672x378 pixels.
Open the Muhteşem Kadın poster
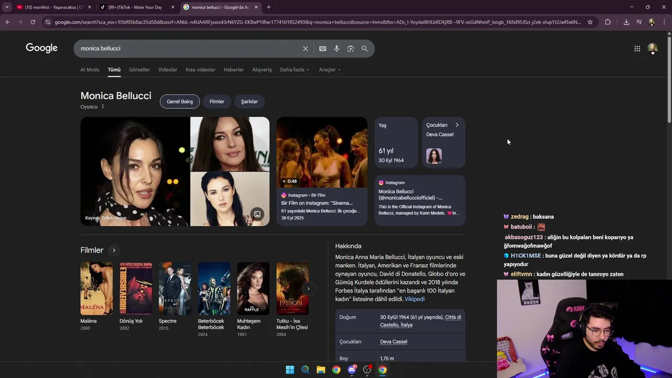pyautogui.click(x=253, y=288)
